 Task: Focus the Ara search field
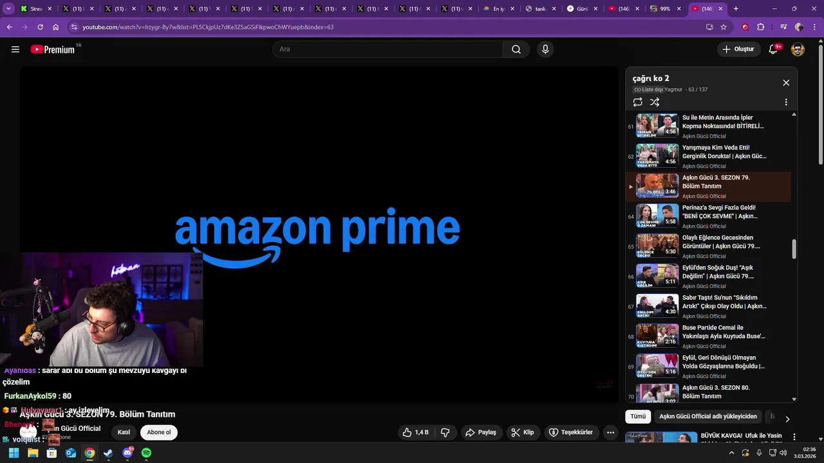[388, 50]
